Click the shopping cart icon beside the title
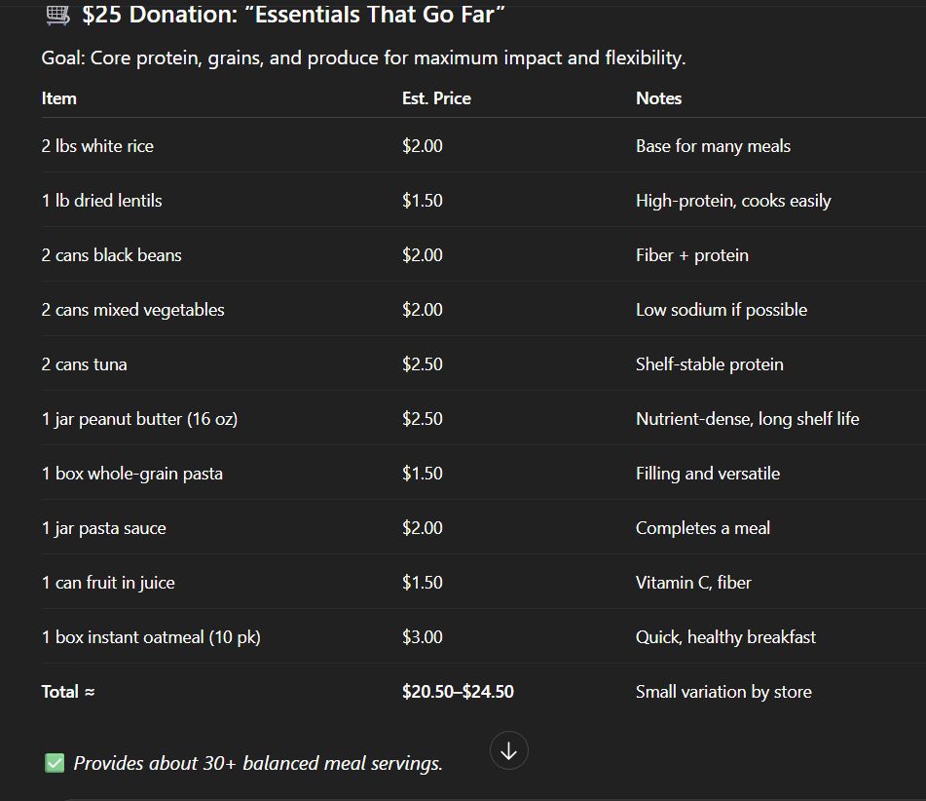Image resolution: width=926 pixels, height=801 pixels. 56,14
